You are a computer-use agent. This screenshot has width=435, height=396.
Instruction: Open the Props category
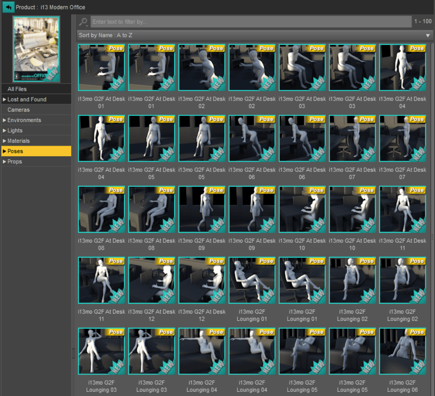point(14,162)
